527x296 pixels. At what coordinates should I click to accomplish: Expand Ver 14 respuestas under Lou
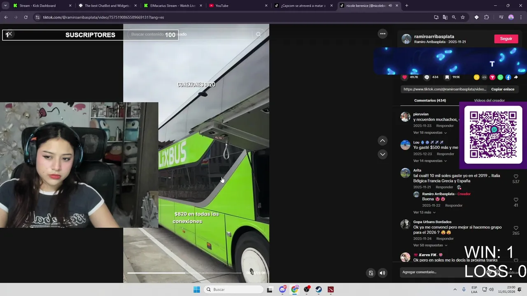click(430, 161)
